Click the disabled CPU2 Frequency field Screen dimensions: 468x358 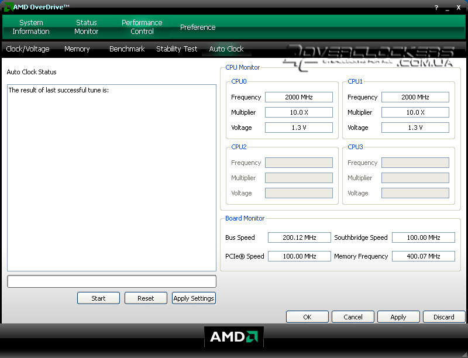click(x=299, y=163)
